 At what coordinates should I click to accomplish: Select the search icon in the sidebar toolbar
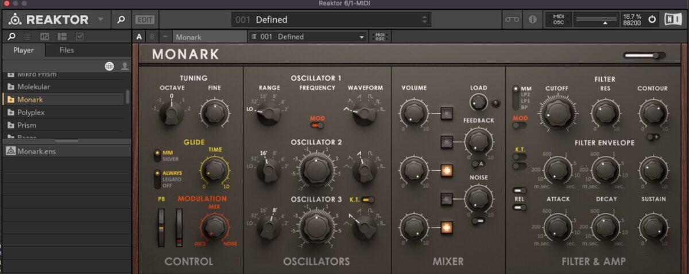pyautogui.click(x=11, y=36)
